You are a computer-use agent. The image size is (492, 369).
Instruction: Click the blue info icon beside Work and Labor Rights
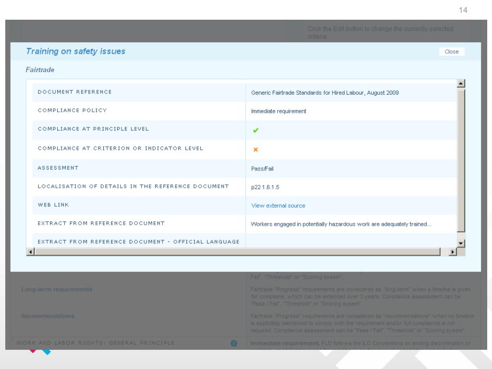[x=234, y=343]
